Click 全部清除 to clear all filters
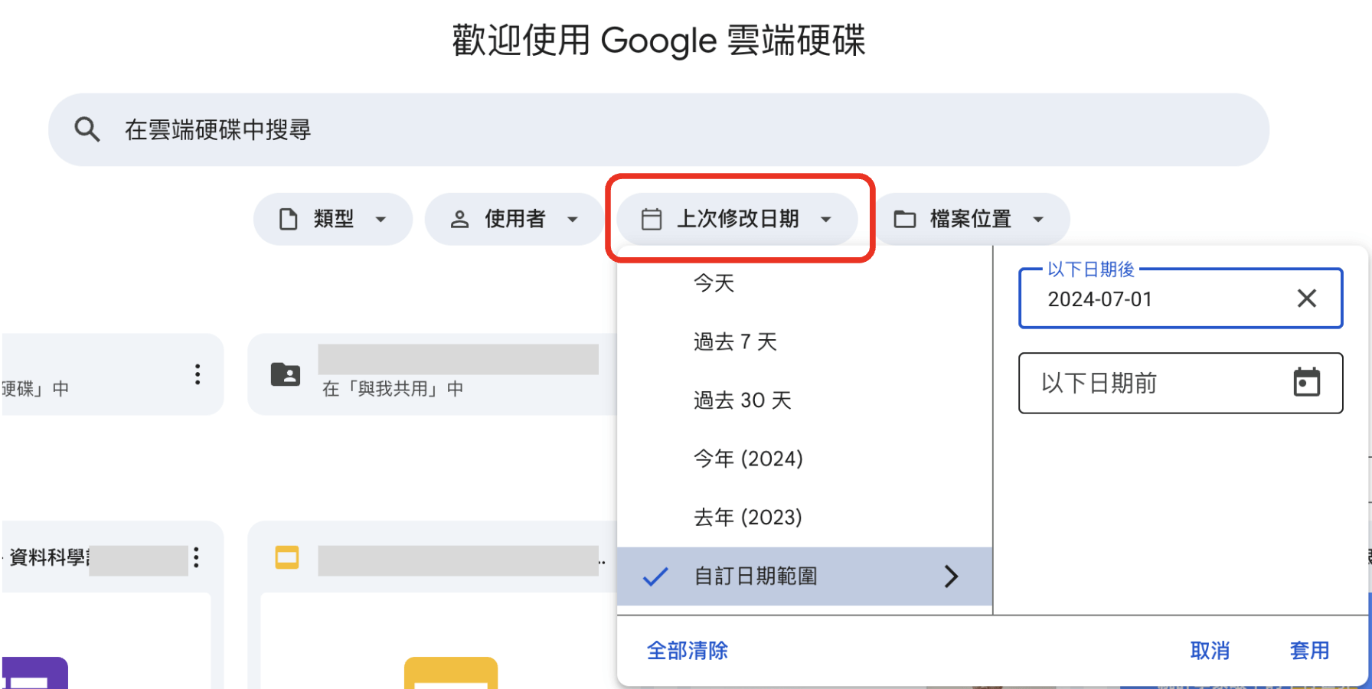Screen dimensions: 1372x689 tap(688, 651)
